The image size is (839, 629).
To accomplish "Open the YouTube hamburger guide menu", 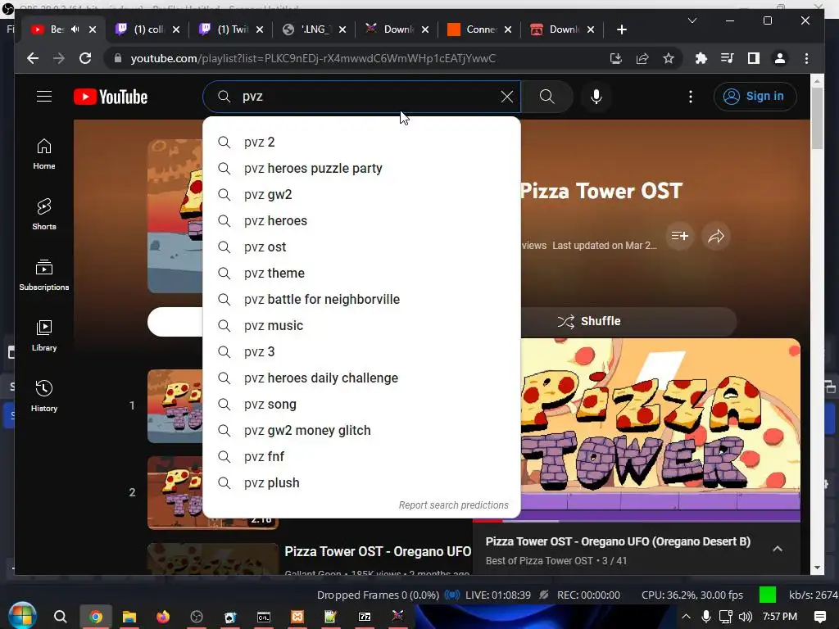I will pos(44,97).
